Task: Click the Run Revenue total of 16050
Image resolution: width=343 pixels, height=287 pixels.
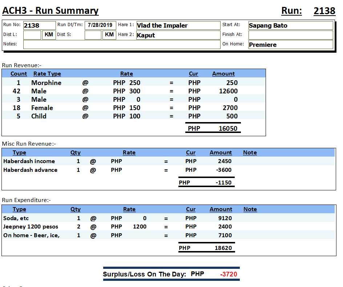Action: [228, 129]
